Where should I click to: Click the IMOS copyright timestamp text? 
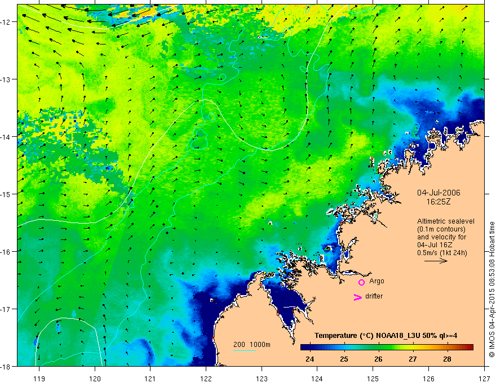(491, 290)
